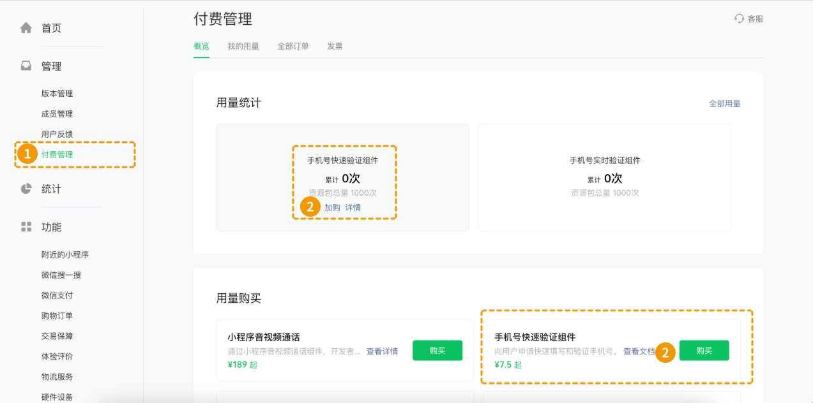Click the home icon in sidebar

pyautogui.click(x=26, y=28)
